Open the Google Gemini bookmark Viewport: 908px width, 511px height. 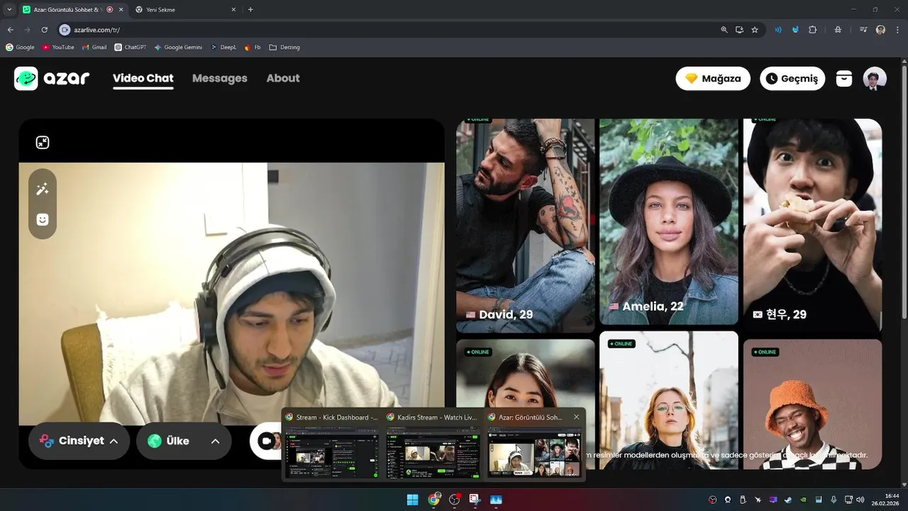(x=178, y=48)
